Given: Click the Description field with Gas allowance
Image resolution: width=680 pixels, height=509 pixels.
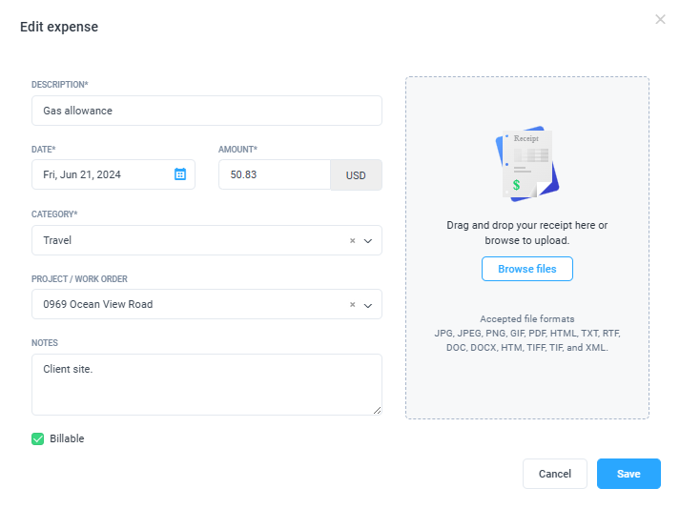Looking at the screenshot, I should pyautogui.click(x=207, y=111).
